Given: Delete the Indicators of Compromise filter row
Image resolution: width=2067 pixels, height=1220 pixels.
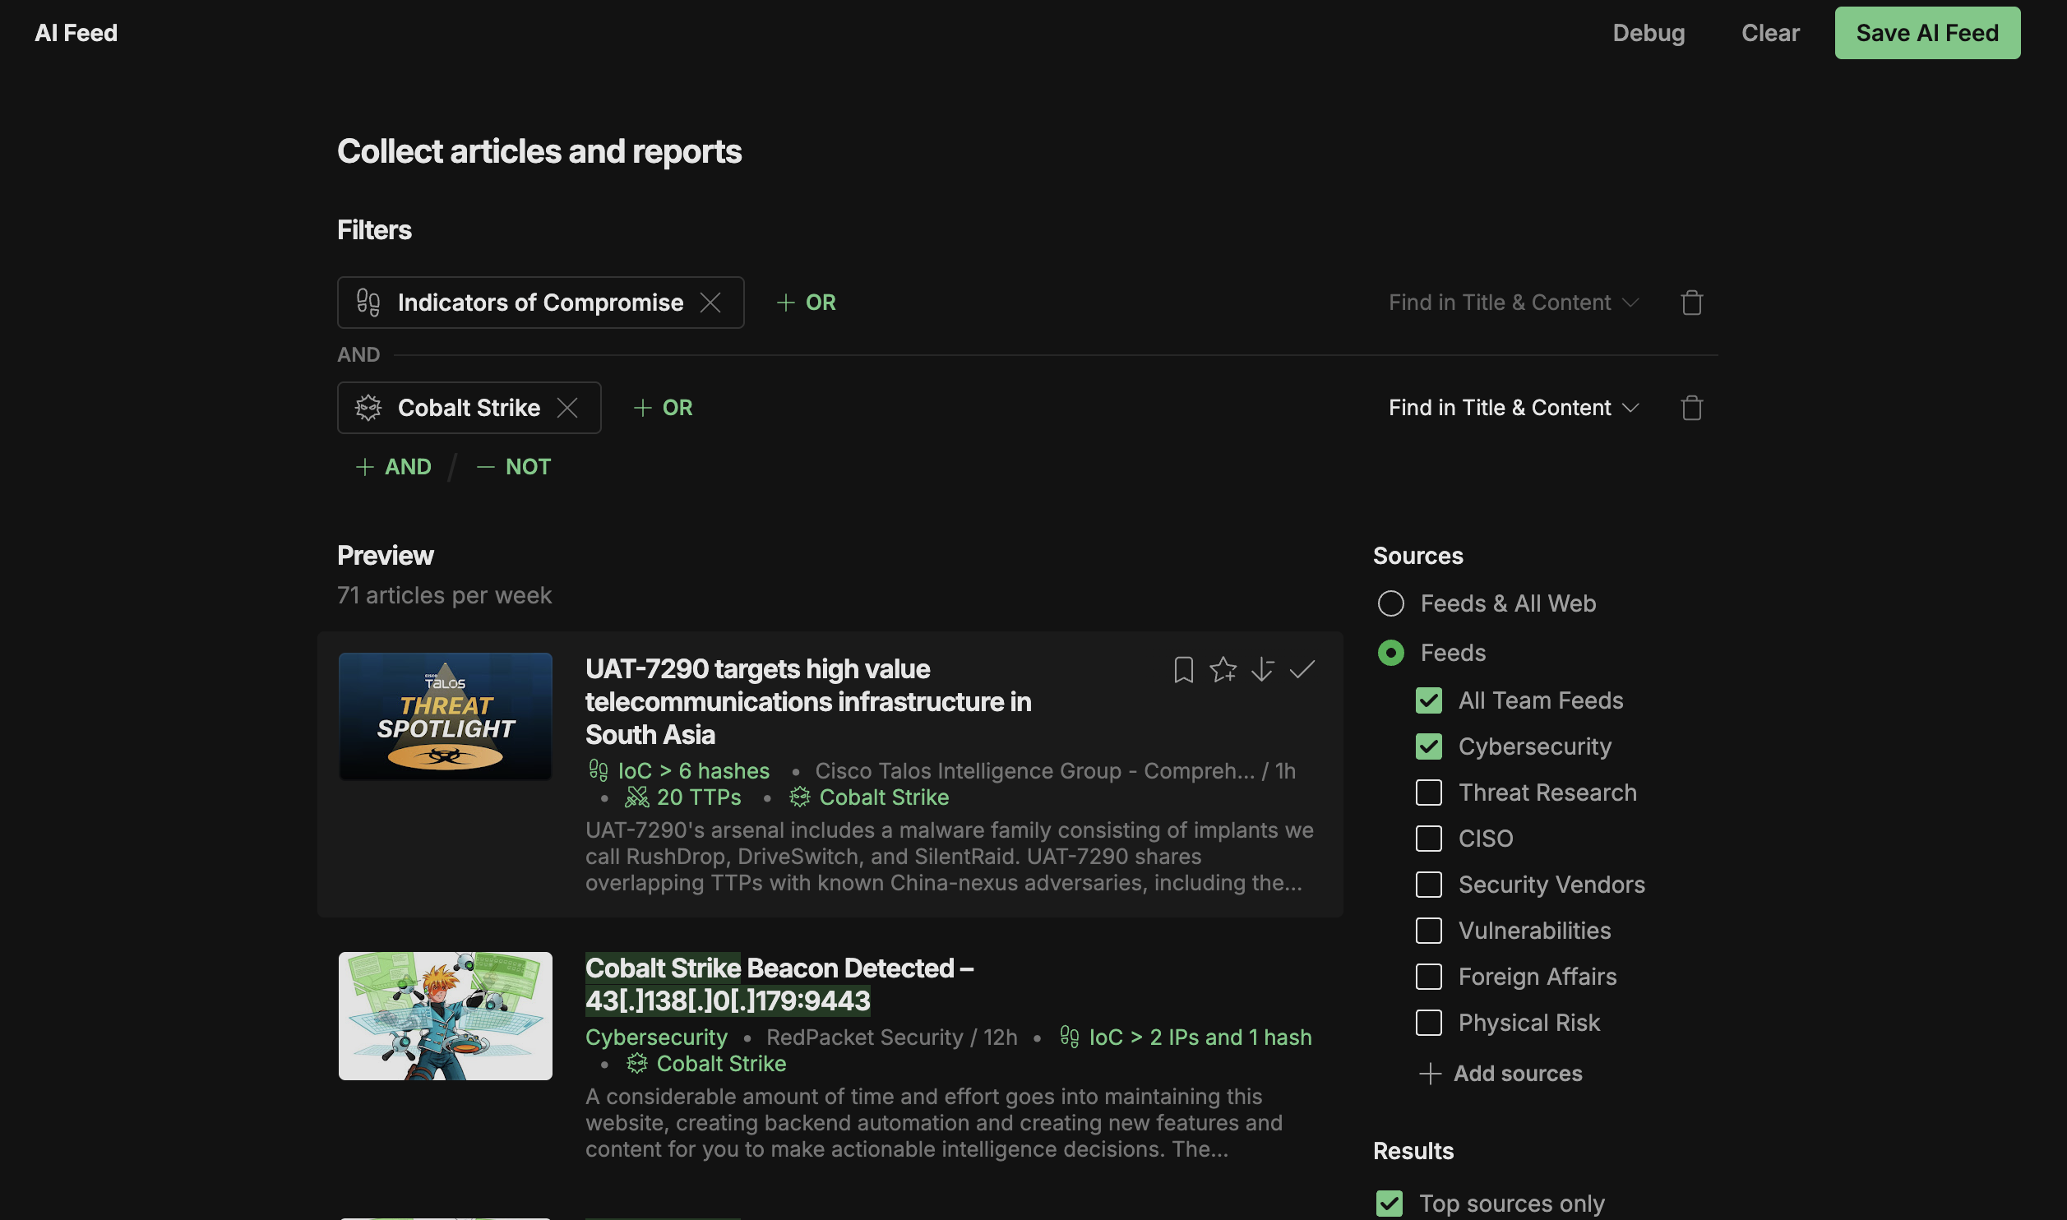Looking at the screenshot, I should pyautogui.click(x=1691, y=303).
